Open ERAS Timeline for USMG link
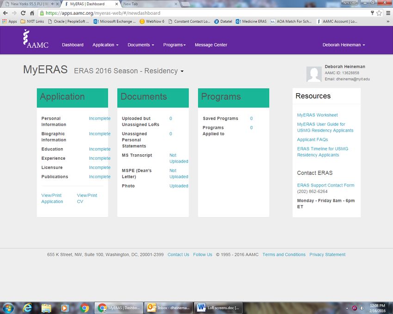 pyautogui.click(x=323, y=152)
